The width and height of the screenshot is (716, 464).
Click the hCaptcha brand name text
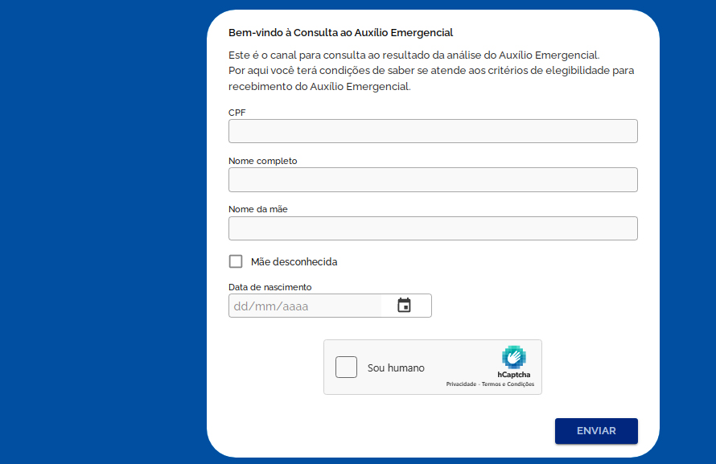[514, 375]
